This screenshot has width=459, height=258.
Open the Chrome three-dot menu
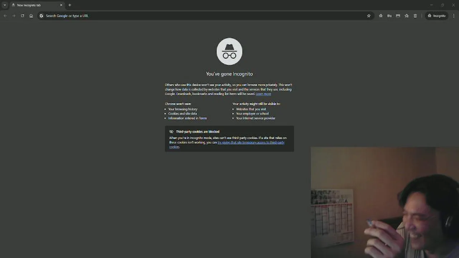(454, 16)
